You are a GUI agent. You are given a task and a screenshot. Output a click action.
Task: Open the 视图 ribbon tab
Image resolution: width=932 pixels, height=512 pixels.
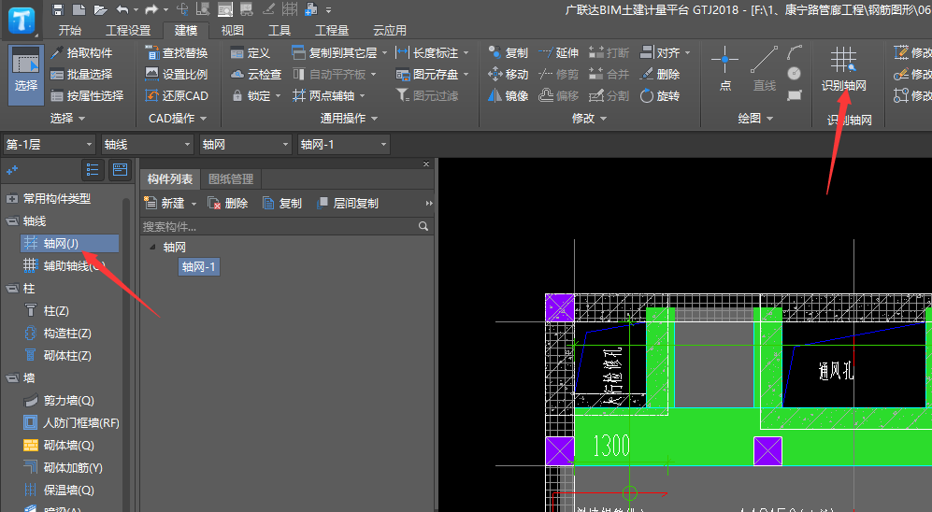(x=233, y=30)
